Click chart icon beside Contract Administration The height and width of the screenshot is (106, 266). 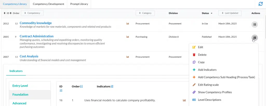(128, 37)
